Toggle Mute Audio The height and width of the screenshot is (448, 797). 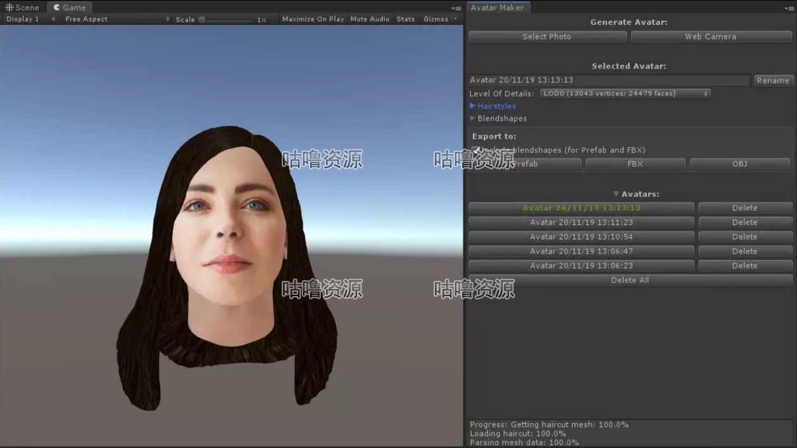pyautogui.click(x=370, y=19)
